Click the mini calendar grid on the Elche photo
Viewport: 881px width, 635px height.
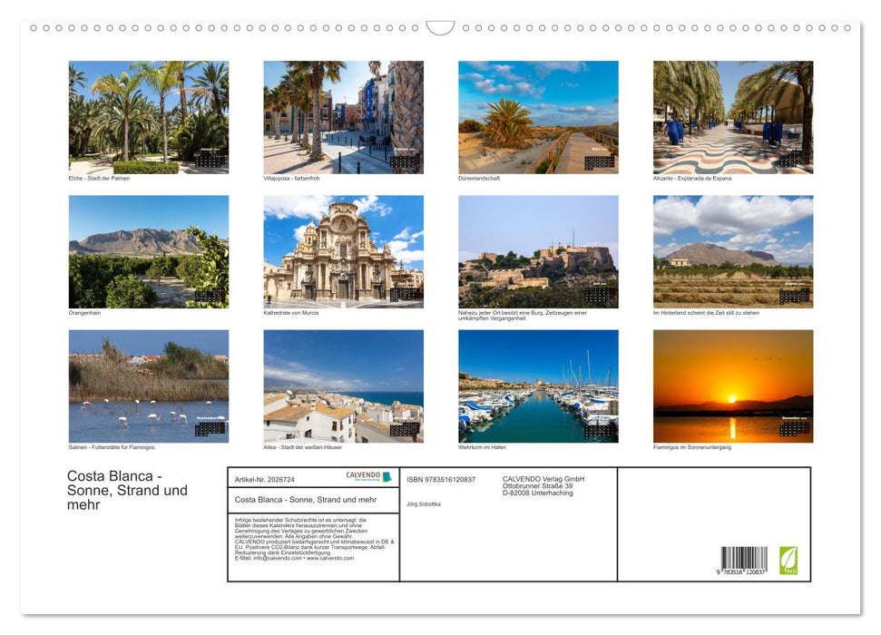(x=208, y=162)
